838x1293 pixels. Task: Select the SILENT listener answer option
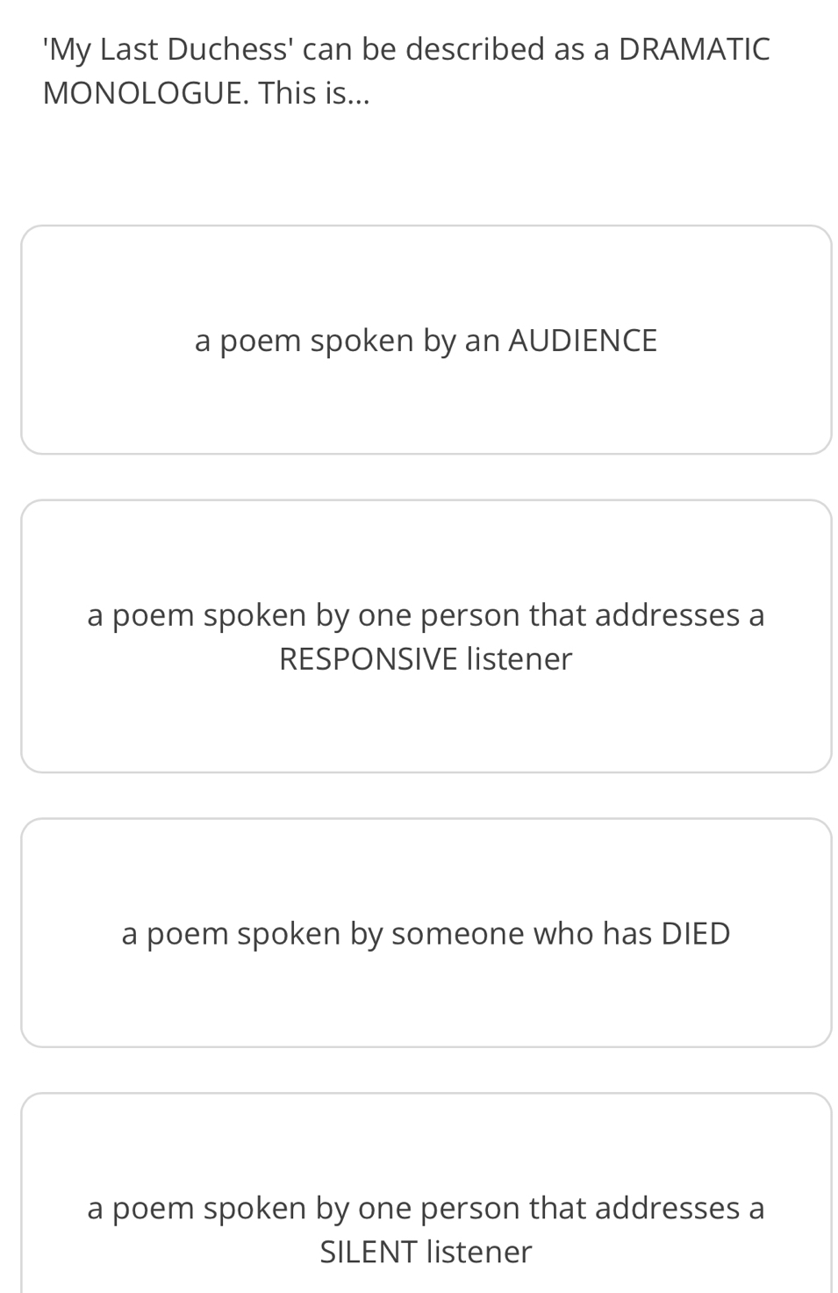point(426,1194)
